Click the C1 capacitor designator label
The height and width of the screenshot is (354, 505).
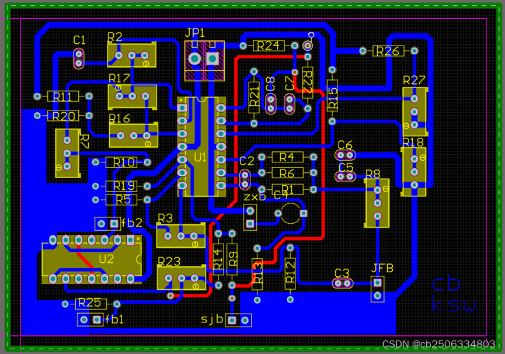pos(79,40)
